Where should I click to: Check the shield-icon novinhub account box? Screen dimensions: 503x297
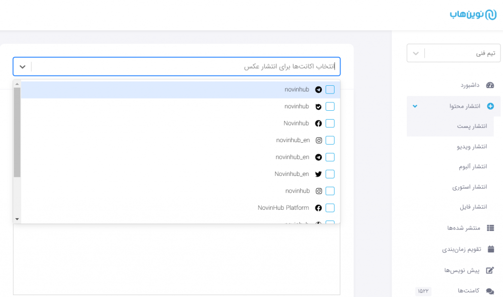(x=330, y=106)
